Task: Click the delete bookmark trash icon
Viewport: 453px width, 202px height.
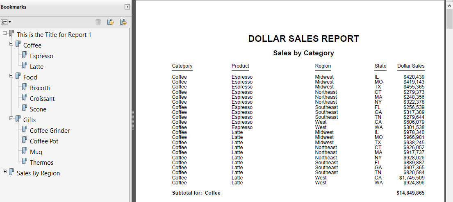Action: pos(98,22)
